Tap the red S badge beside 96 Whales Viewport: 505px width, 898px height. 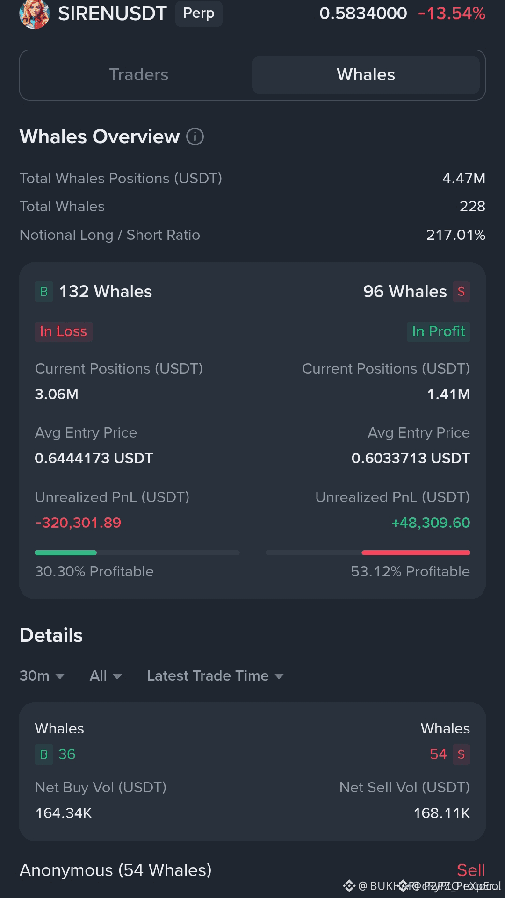point(461,292)
